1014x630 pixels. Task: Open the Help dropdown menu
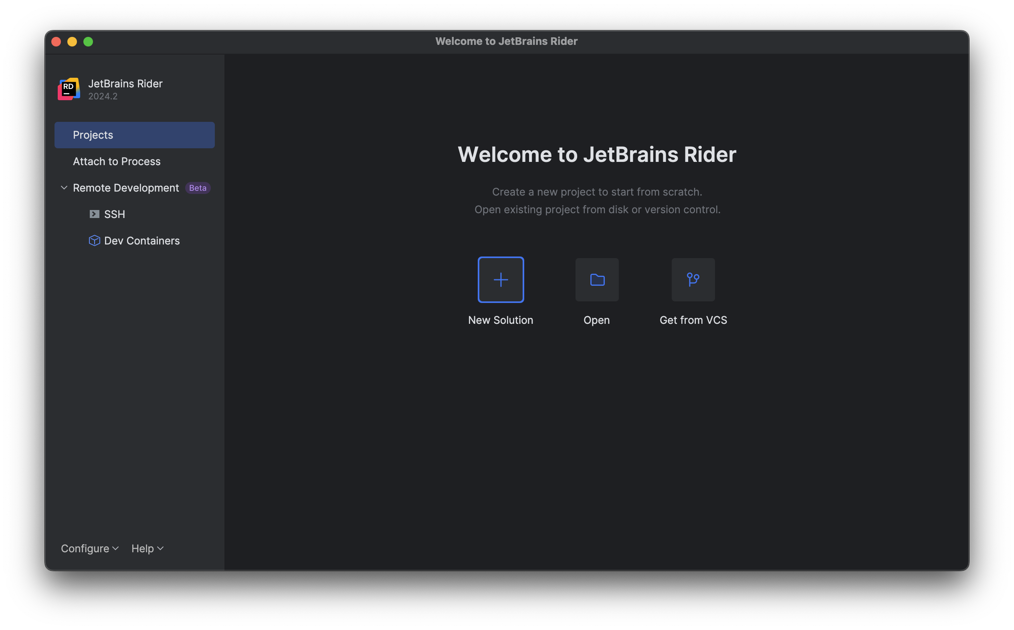coord(147,548)
